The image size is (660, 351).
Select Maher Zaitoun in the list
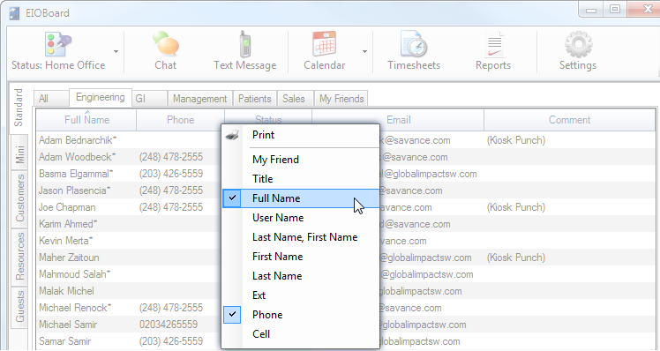pos(69,258)
